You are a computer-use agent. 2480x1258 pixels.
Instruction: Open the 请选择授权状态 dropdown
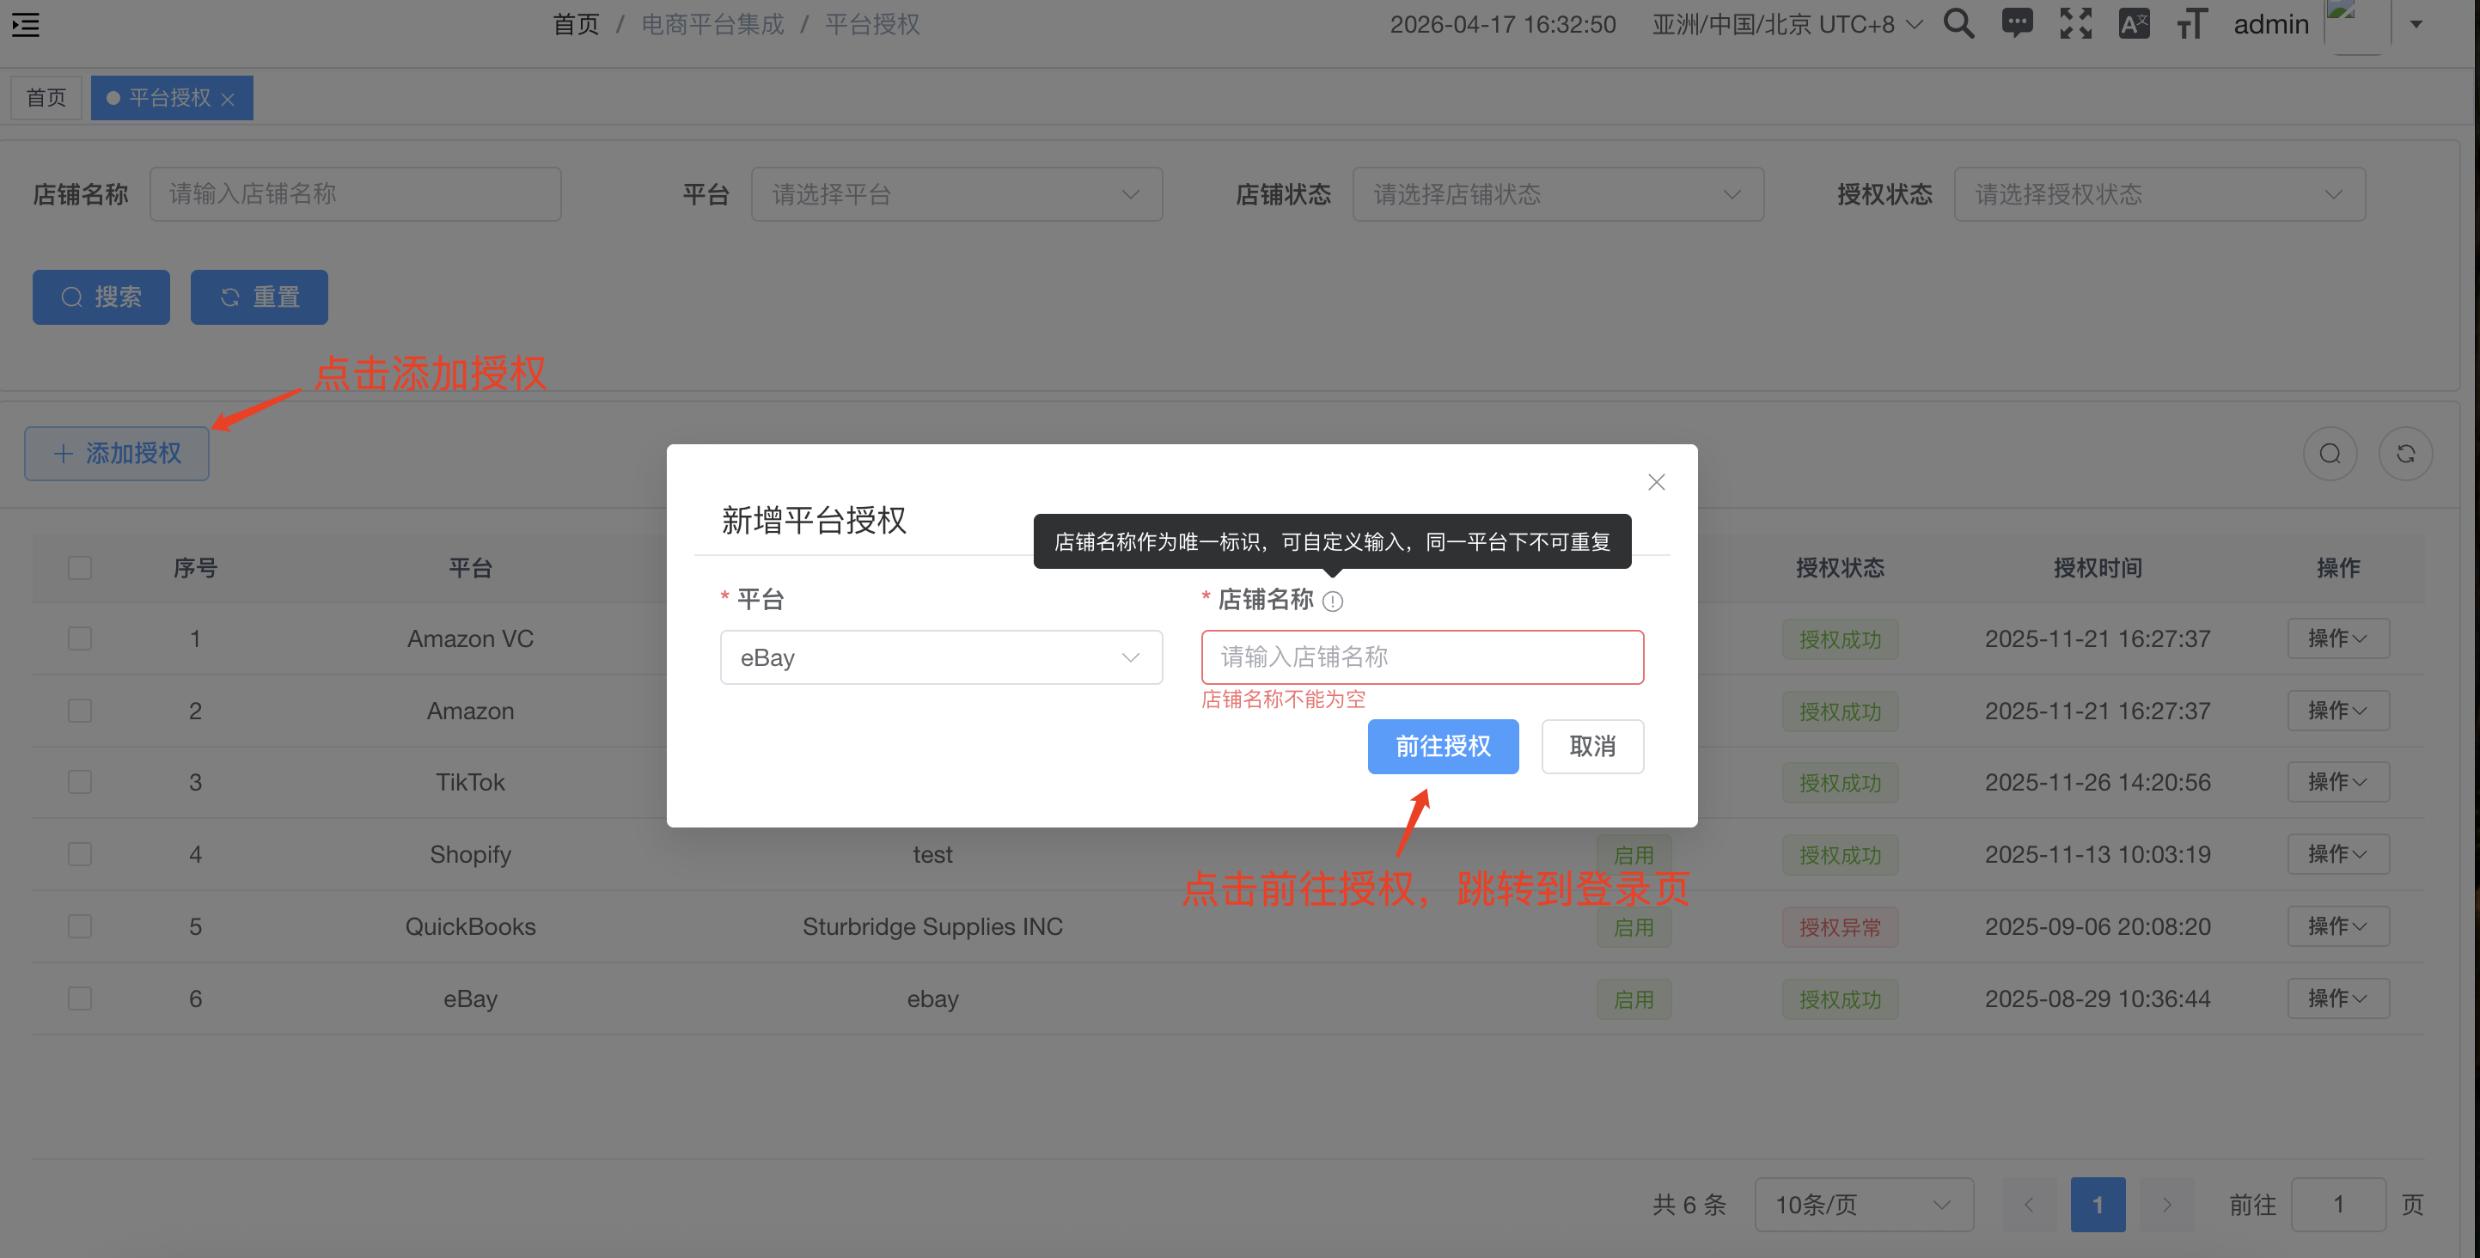click(x=2159, y=194)
